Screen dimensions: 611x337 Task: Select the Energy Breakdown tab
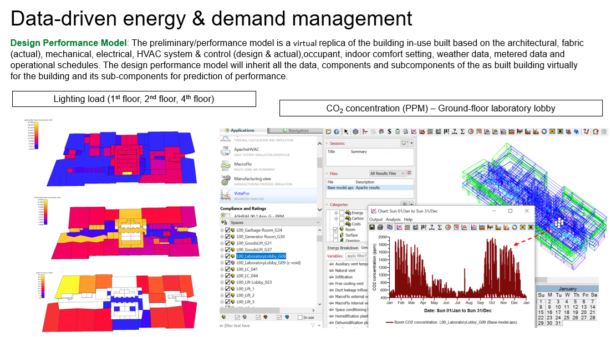click(343, 248)
